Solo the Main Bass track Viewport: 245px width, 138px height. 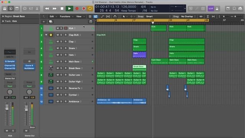coord(61,61)
